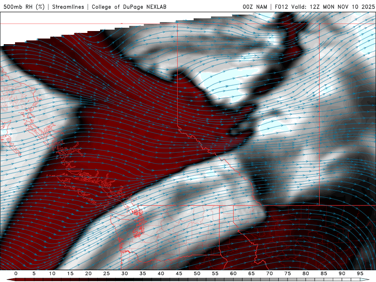Click 'Valid: 12Z MON NOV 10 2025' text

[333, 7]
